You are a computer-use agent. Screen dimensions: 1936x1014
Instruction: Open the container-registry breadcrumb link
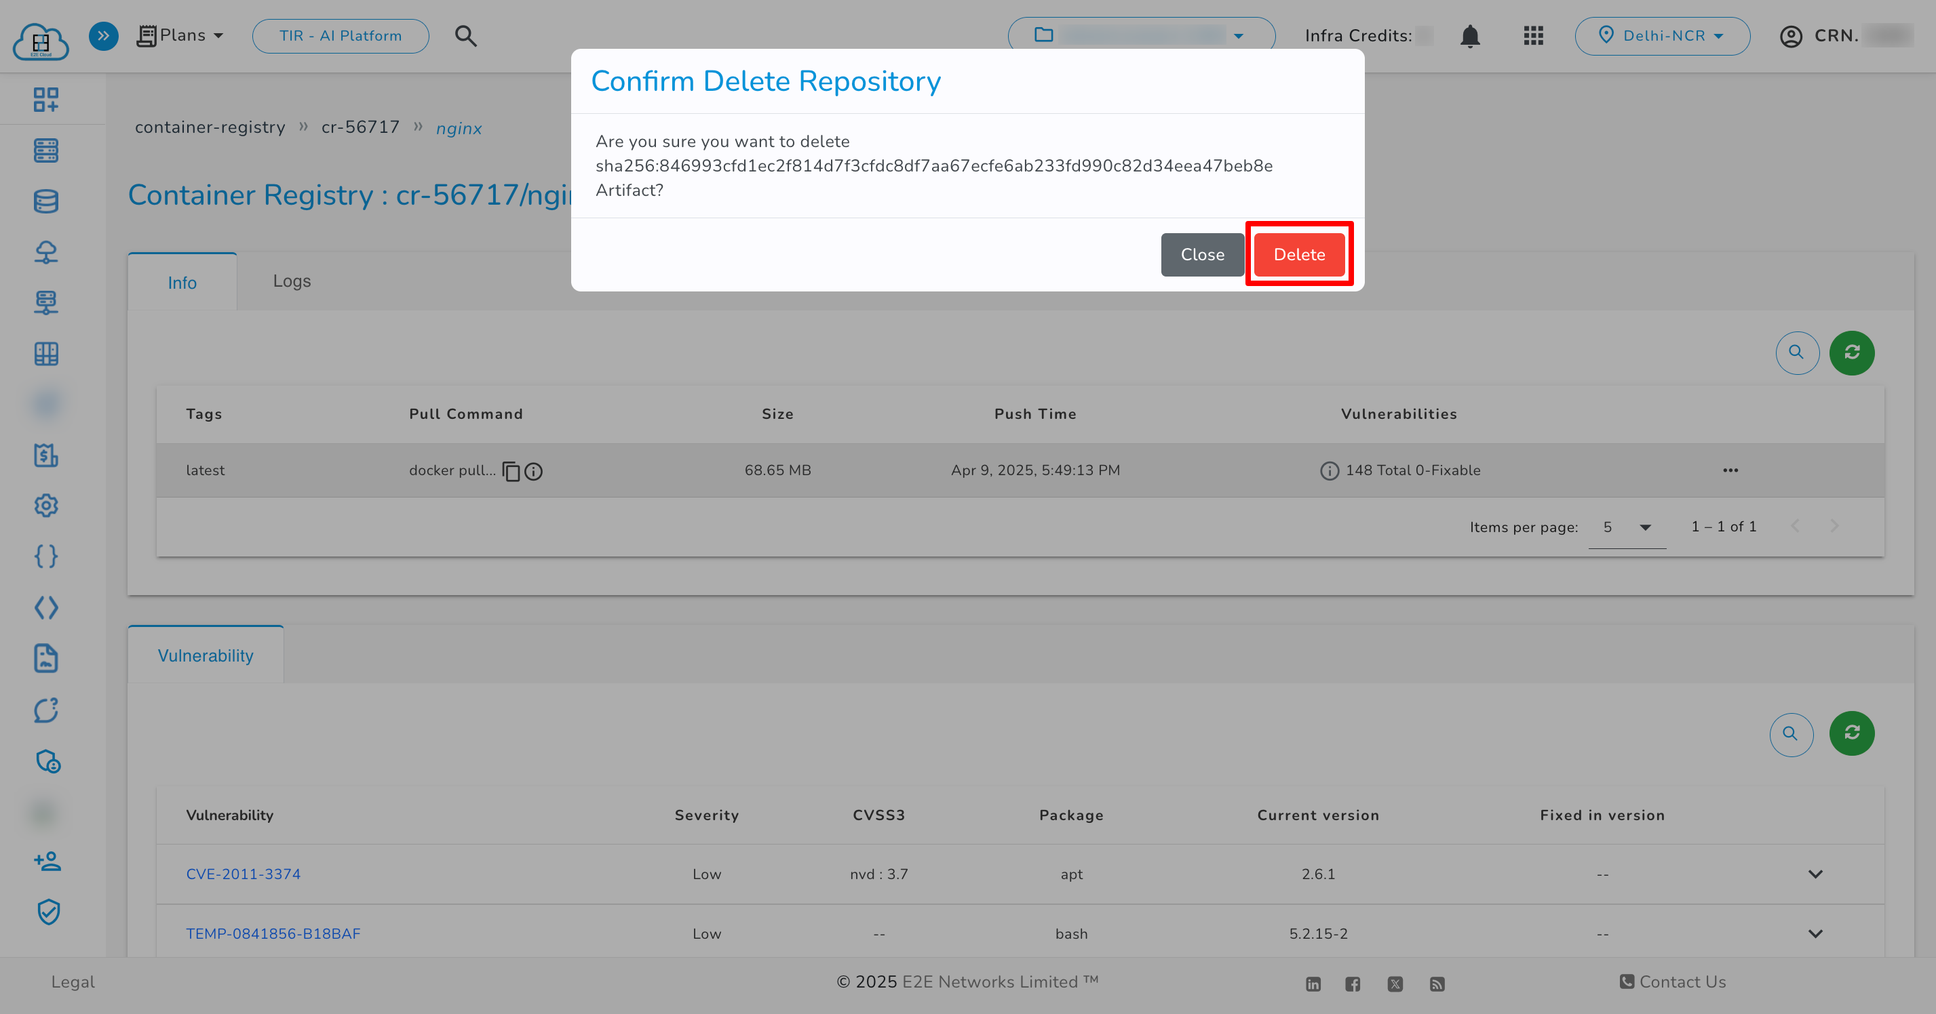tap(210, 127)
